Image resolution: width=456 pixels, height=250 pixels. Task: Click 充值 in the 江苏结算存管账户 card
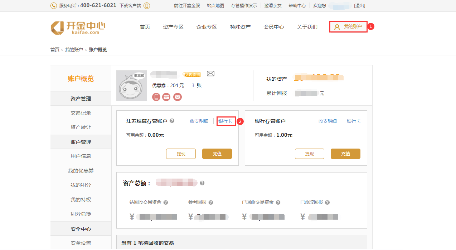pos(217,154)
